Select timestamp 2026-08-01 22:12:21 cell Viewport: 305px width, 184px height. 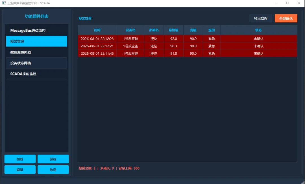point(97,46)
